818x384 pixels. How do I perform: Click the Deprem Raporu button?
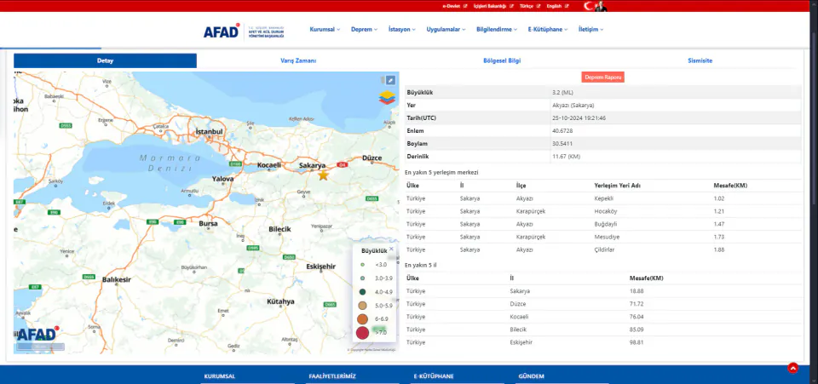click(603, 77)
